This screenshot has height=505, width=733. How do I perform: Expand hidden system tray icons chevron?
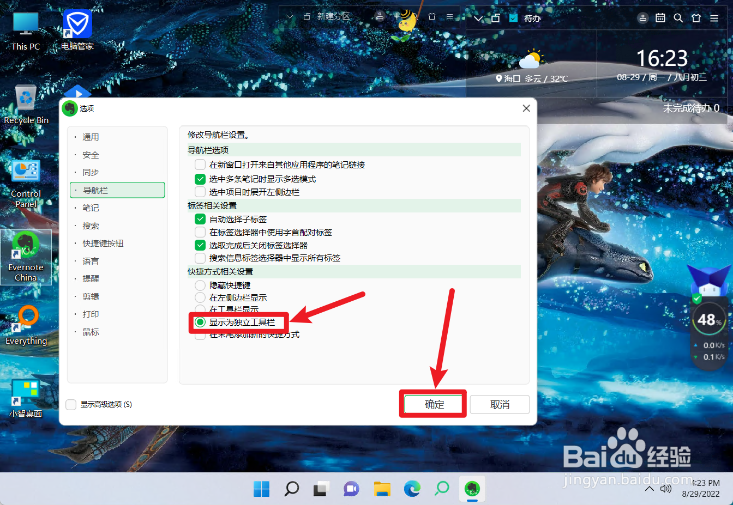point(649,489)
